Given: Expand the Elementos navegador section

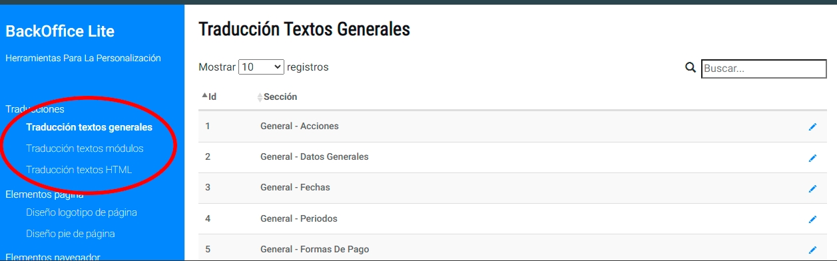Looking at the screenshot, I should click(53, 256).
